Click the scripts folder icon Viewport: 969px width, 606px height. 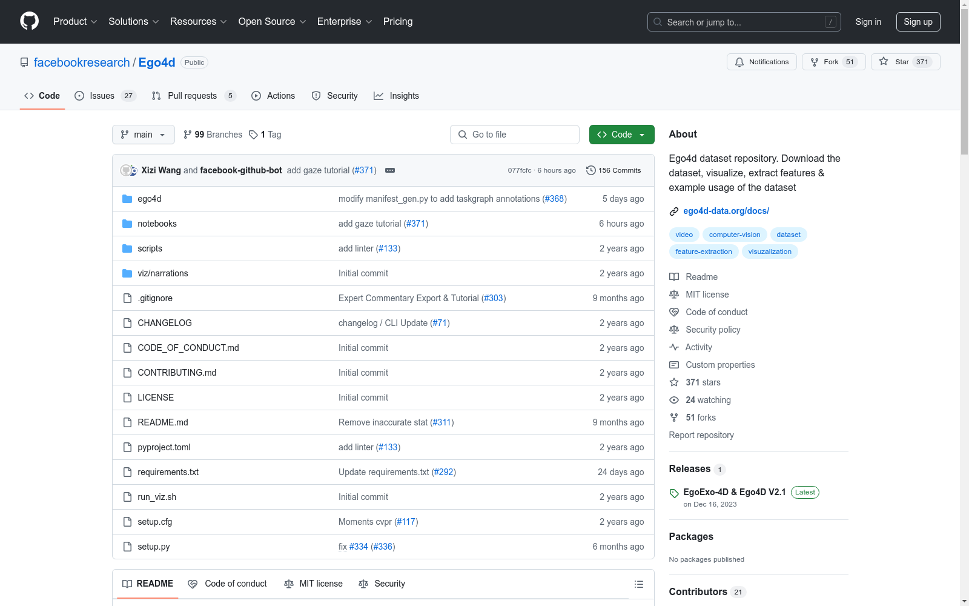(x=127, y=248)
